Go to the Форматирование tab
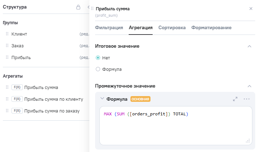 point(211,28)
